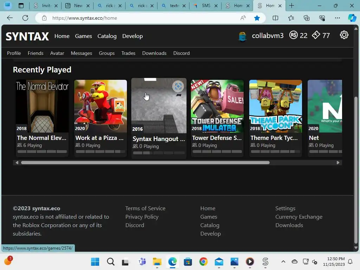Open collabvm3 username link

(268, 36)
